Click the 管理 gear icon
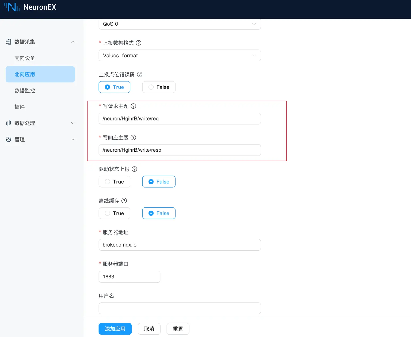This screenshot has height=337, width=411. pos(9,139)
